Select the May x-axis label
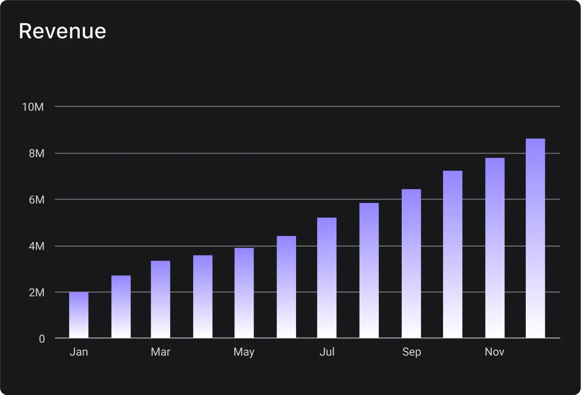The height and width of the screenshot is (395, 581). (244, 352)
